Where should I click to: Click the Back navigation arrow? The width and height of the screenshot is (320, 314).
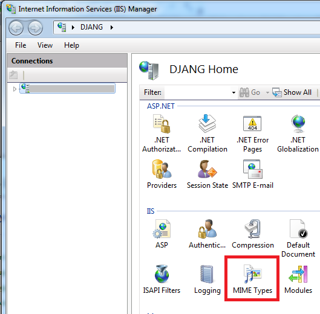[16, 28]
